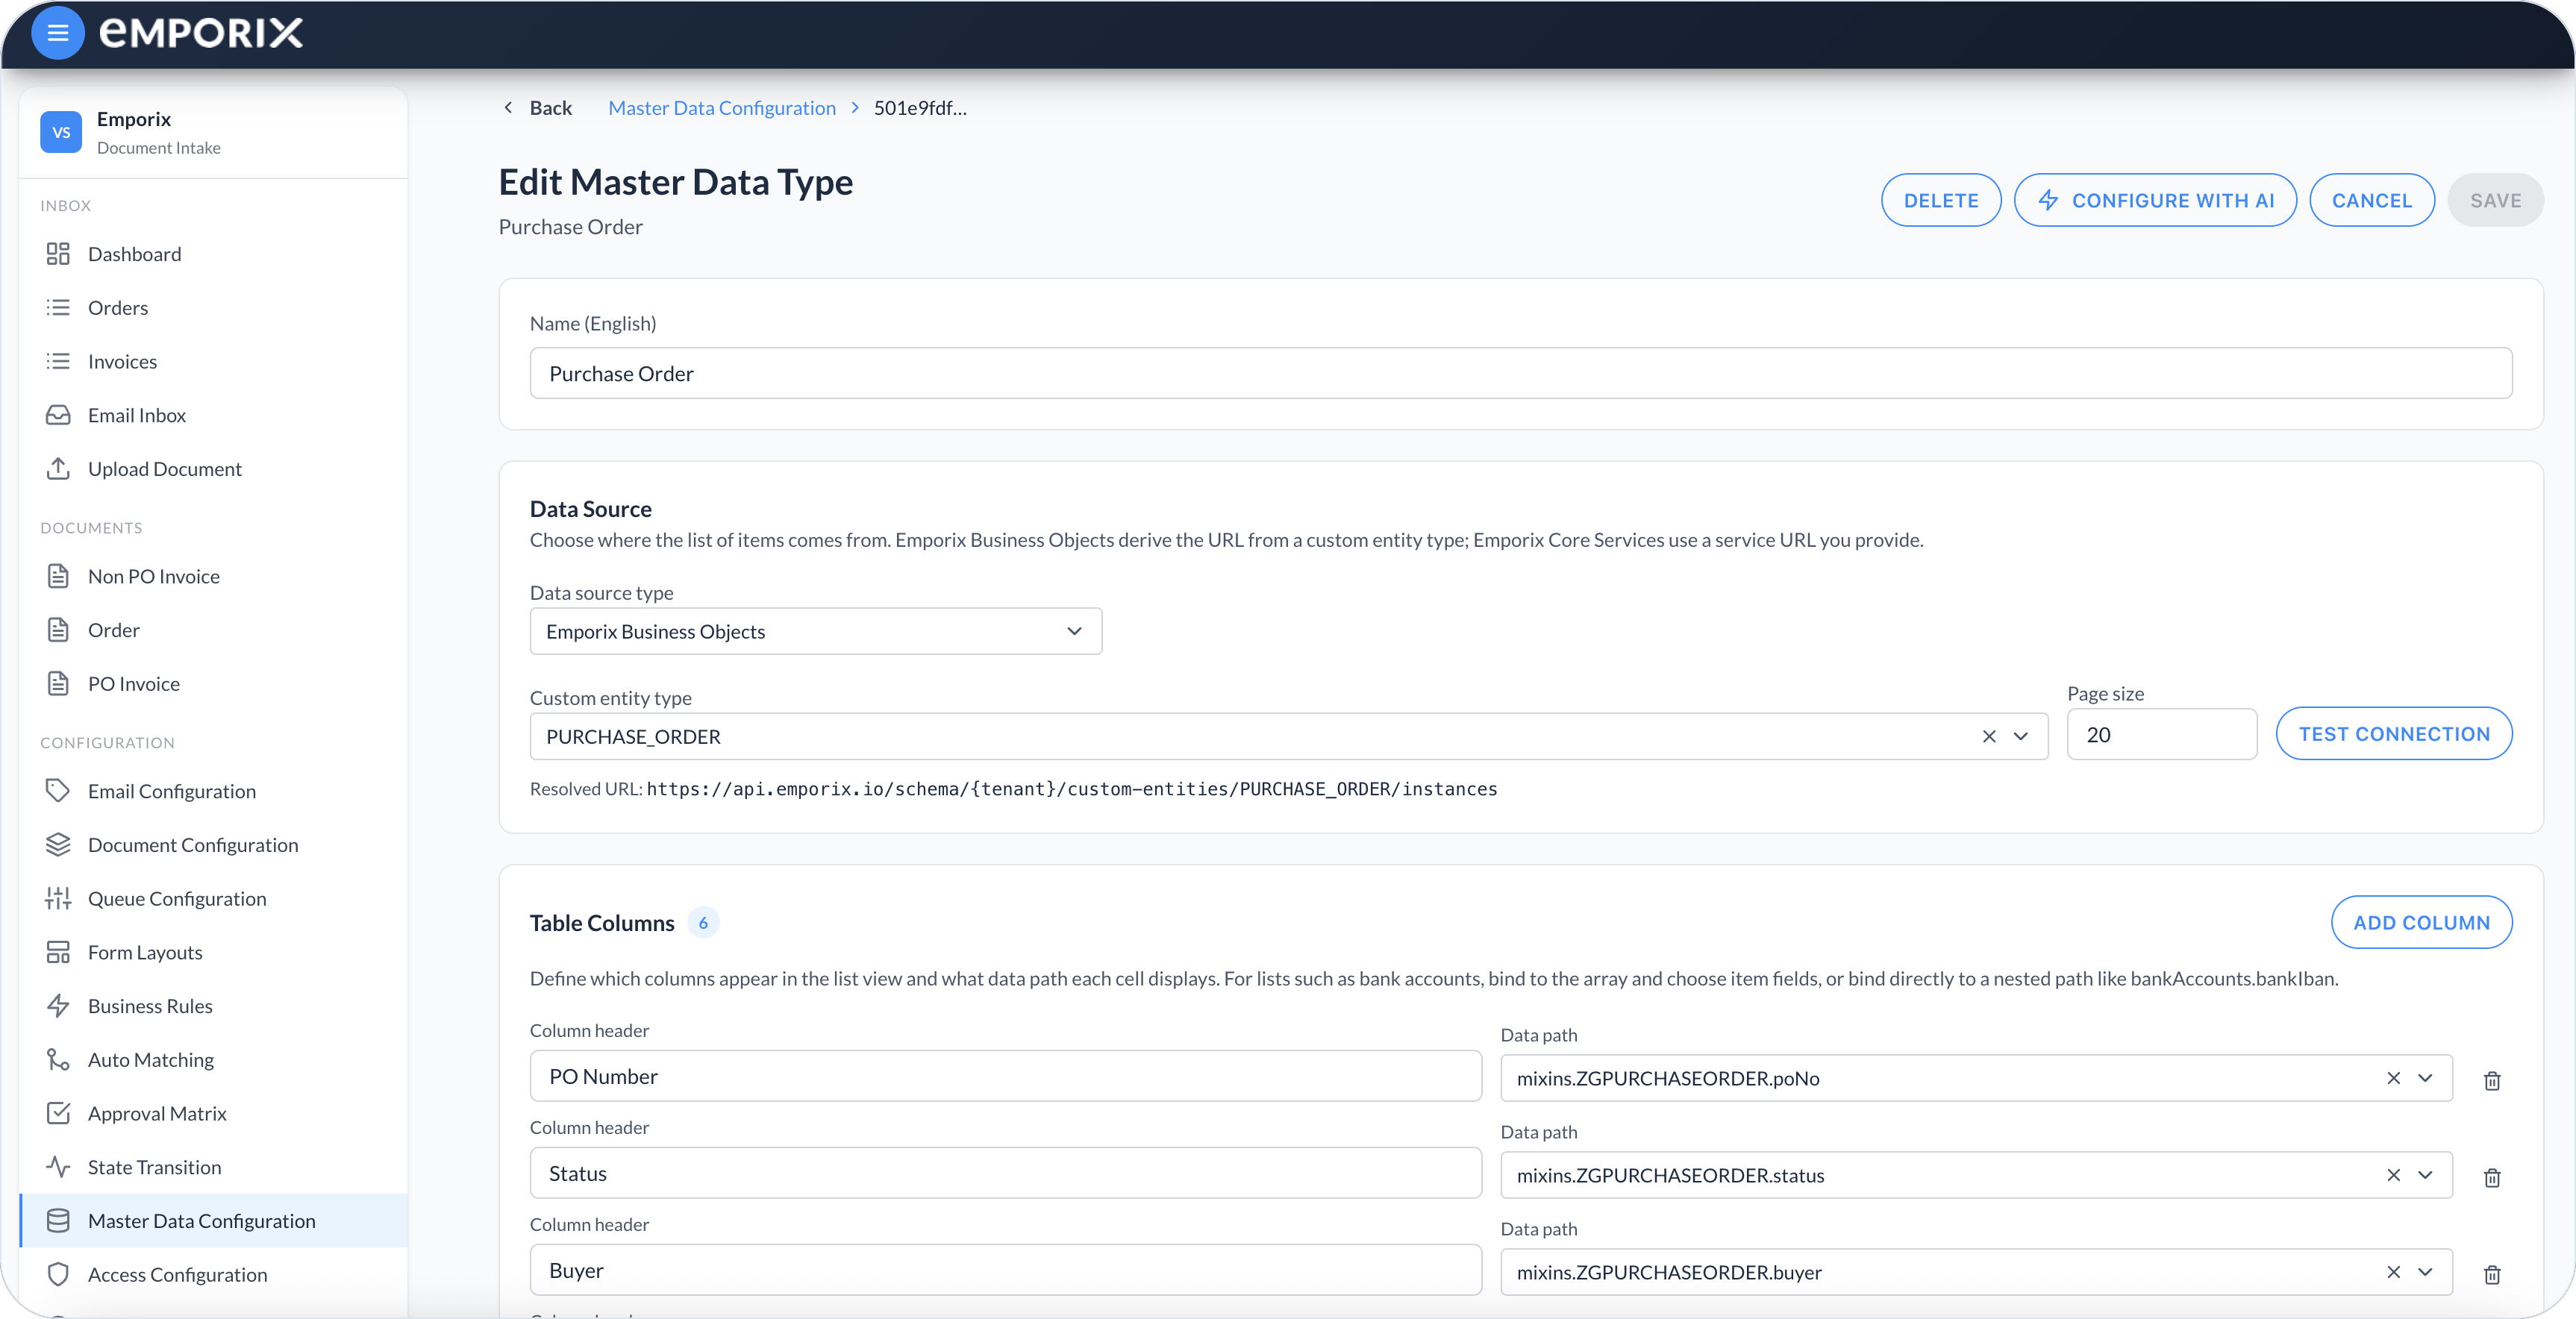Click the Approval Matrix checkbox icon

click(58, 1113)
